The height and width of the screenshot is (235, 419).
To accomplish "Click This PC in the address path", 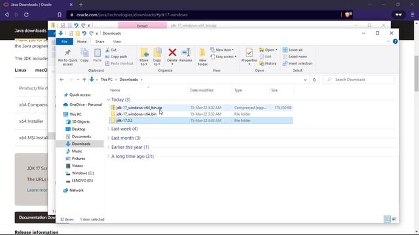I will (106, 80).
